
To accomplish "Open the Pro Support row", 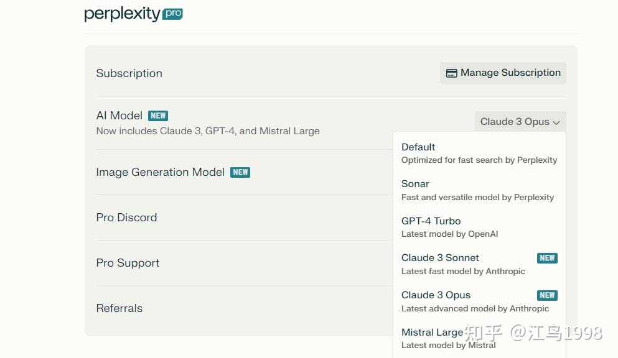I will tap(128, 263).
